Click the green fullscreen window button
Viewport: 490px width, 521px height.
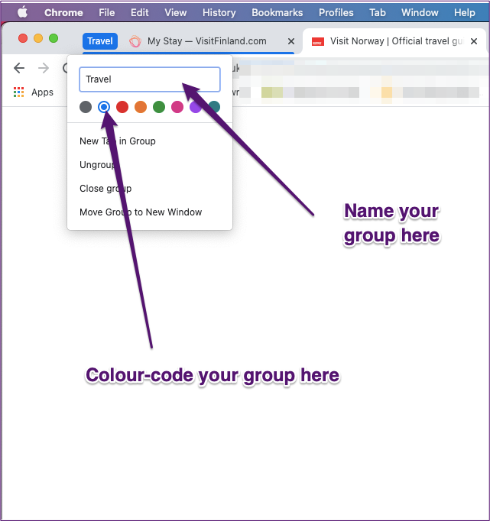54,38
